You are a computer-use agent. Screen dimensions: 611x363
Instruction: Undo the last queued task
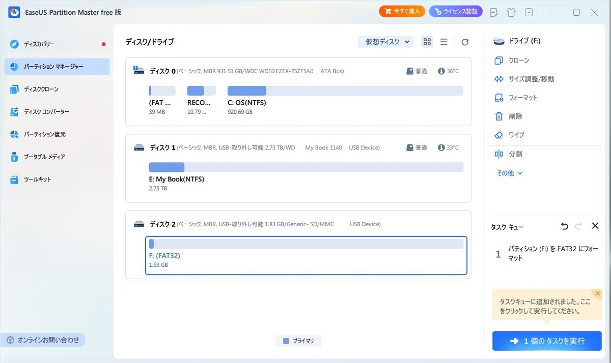point(564,226)
